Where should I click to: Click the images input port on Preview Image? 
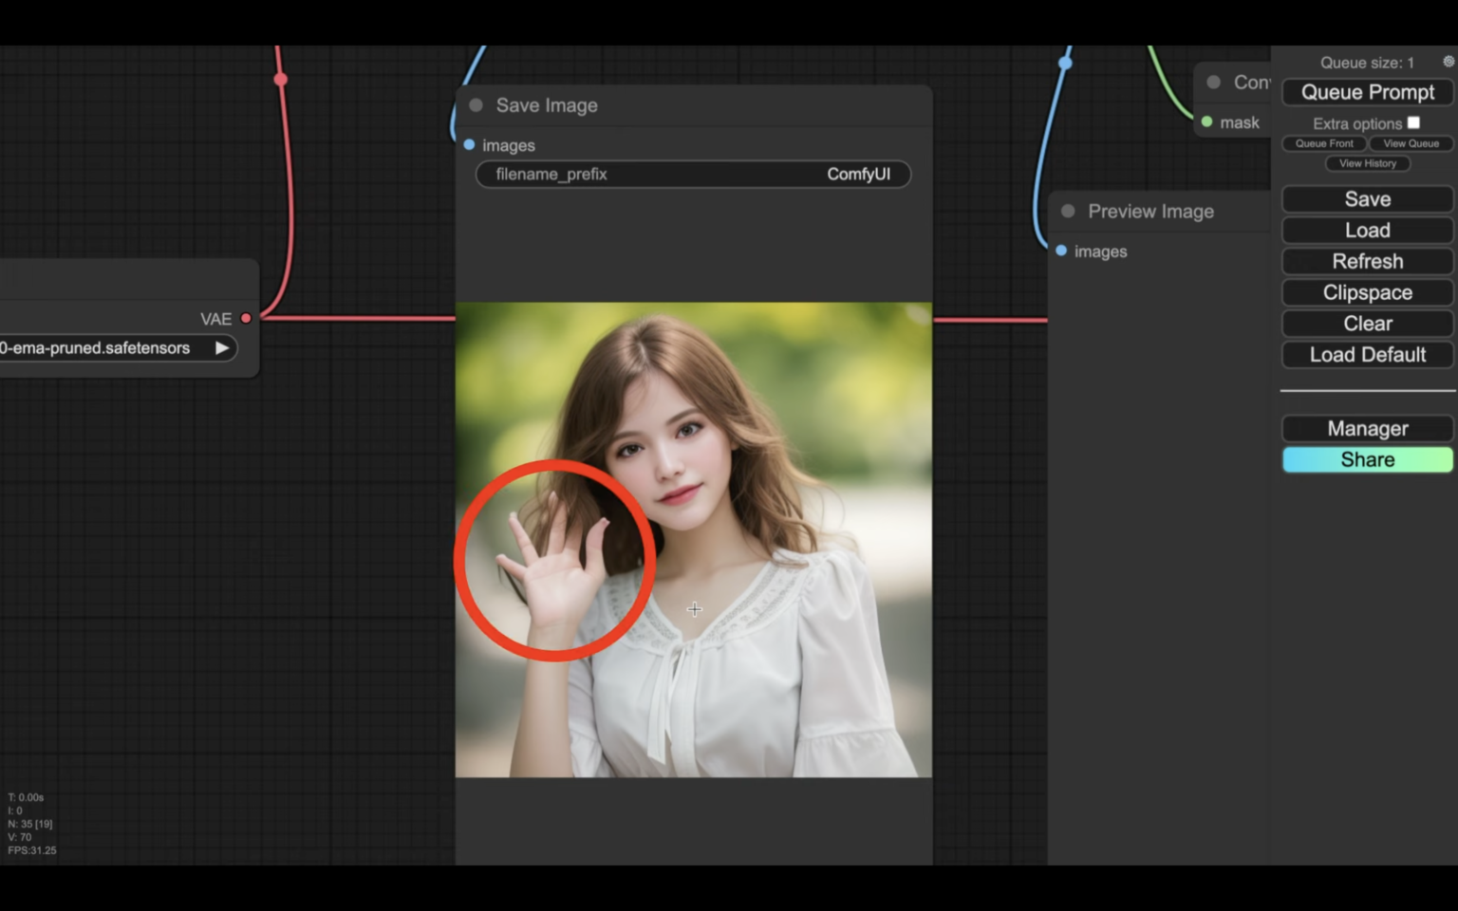point(1061,251)
